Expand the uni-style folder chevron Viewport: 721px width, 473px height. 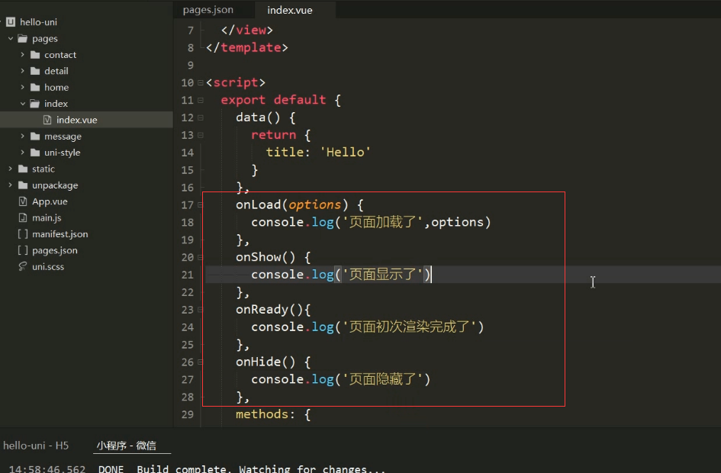pos(23,153)
